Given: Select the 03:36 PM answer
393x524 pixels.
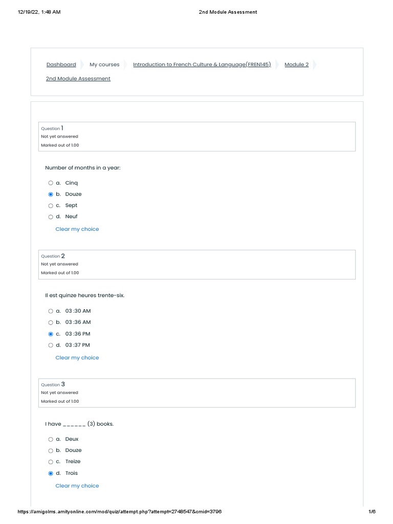Looking at the screenshot, I should point(51,334).
